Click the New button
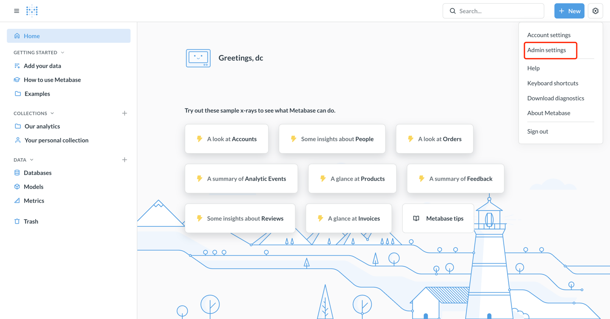 (569, 11)
